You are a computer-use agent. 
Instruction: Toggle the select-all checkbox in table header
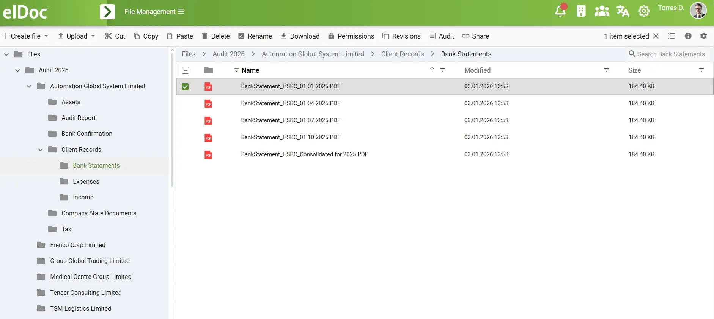pyautogui.click(x=186, y=70)
